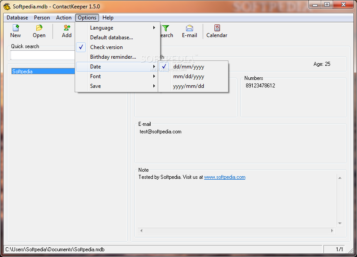Click the test@softpedia.com e-mail entry
The image size is (357, 257).
(x=160, y=132)
